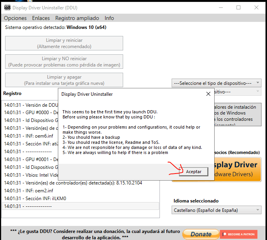Open the Info menu
Viewport: 267px width, 240px height.
coord(109,18)
